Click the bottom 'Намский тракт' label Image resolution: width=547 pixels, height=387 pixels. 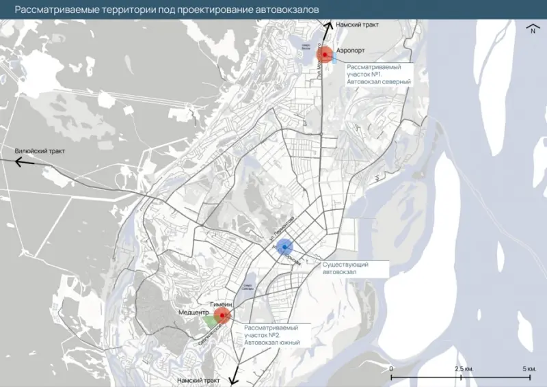click(198, 380)
